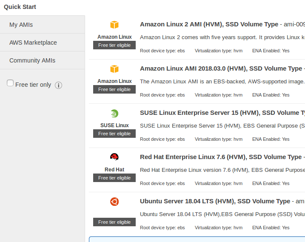Click 'Root device type: ebs' in Amazon Linux 2018.03.0 row

coord(162,95)
